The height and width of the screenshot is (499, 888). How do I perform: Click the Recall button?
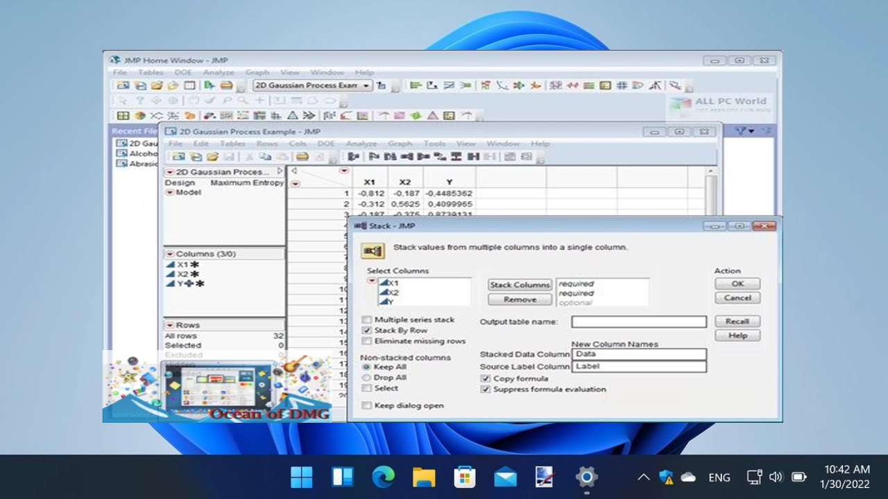click(737, 322)
